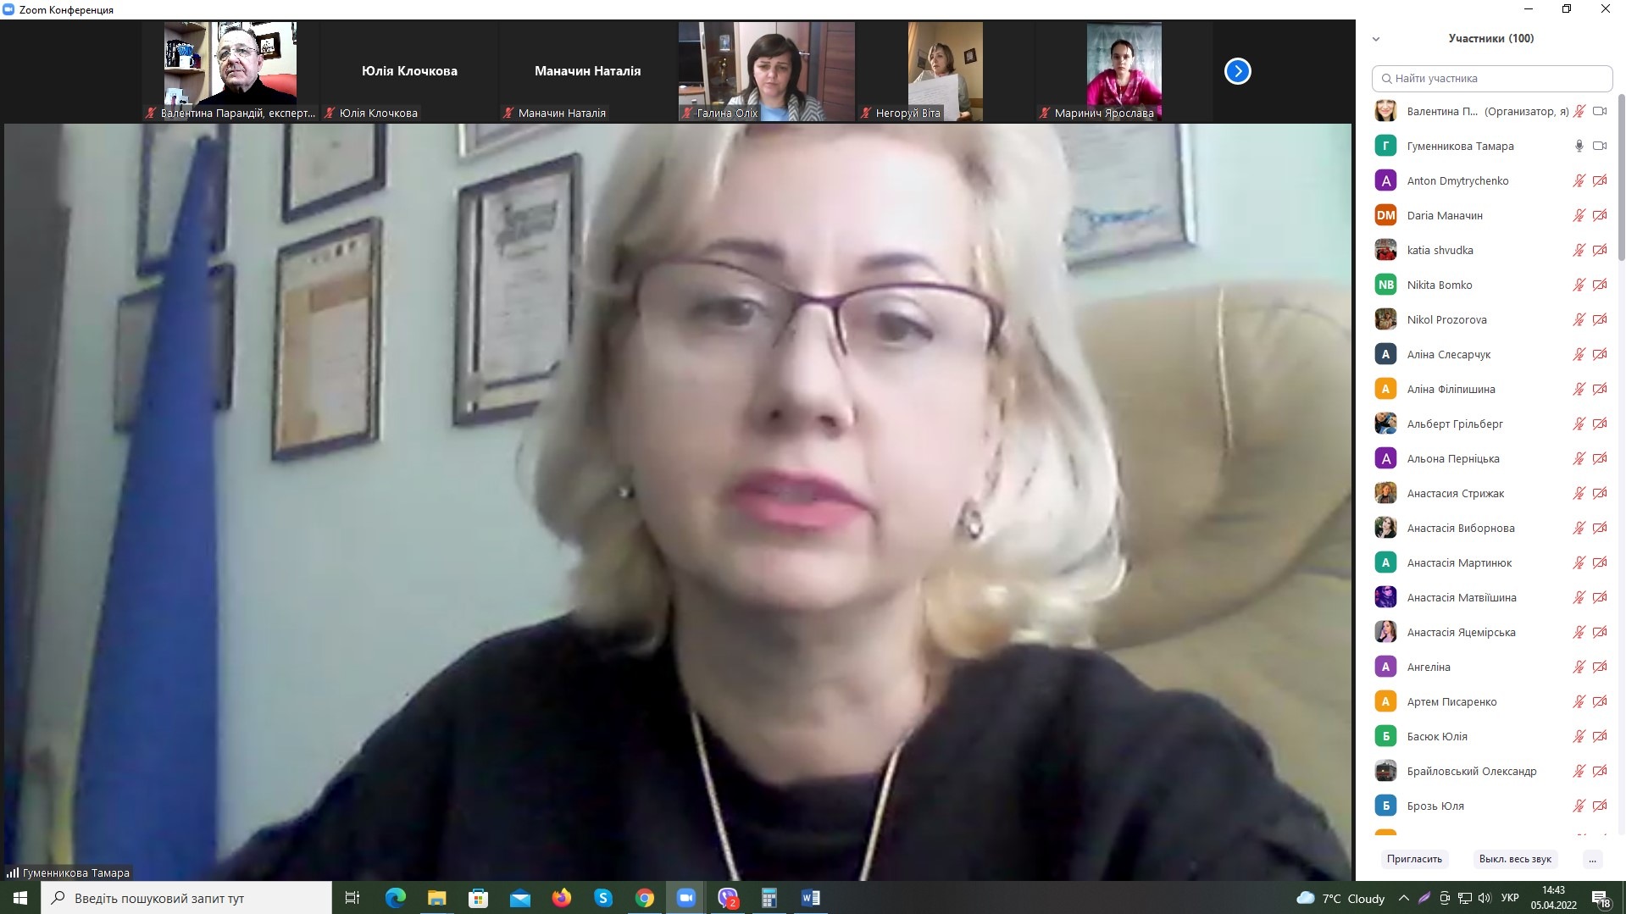Select Валентина Парандій video thumbnail
1626x914 pixels.
pos(230,71)
